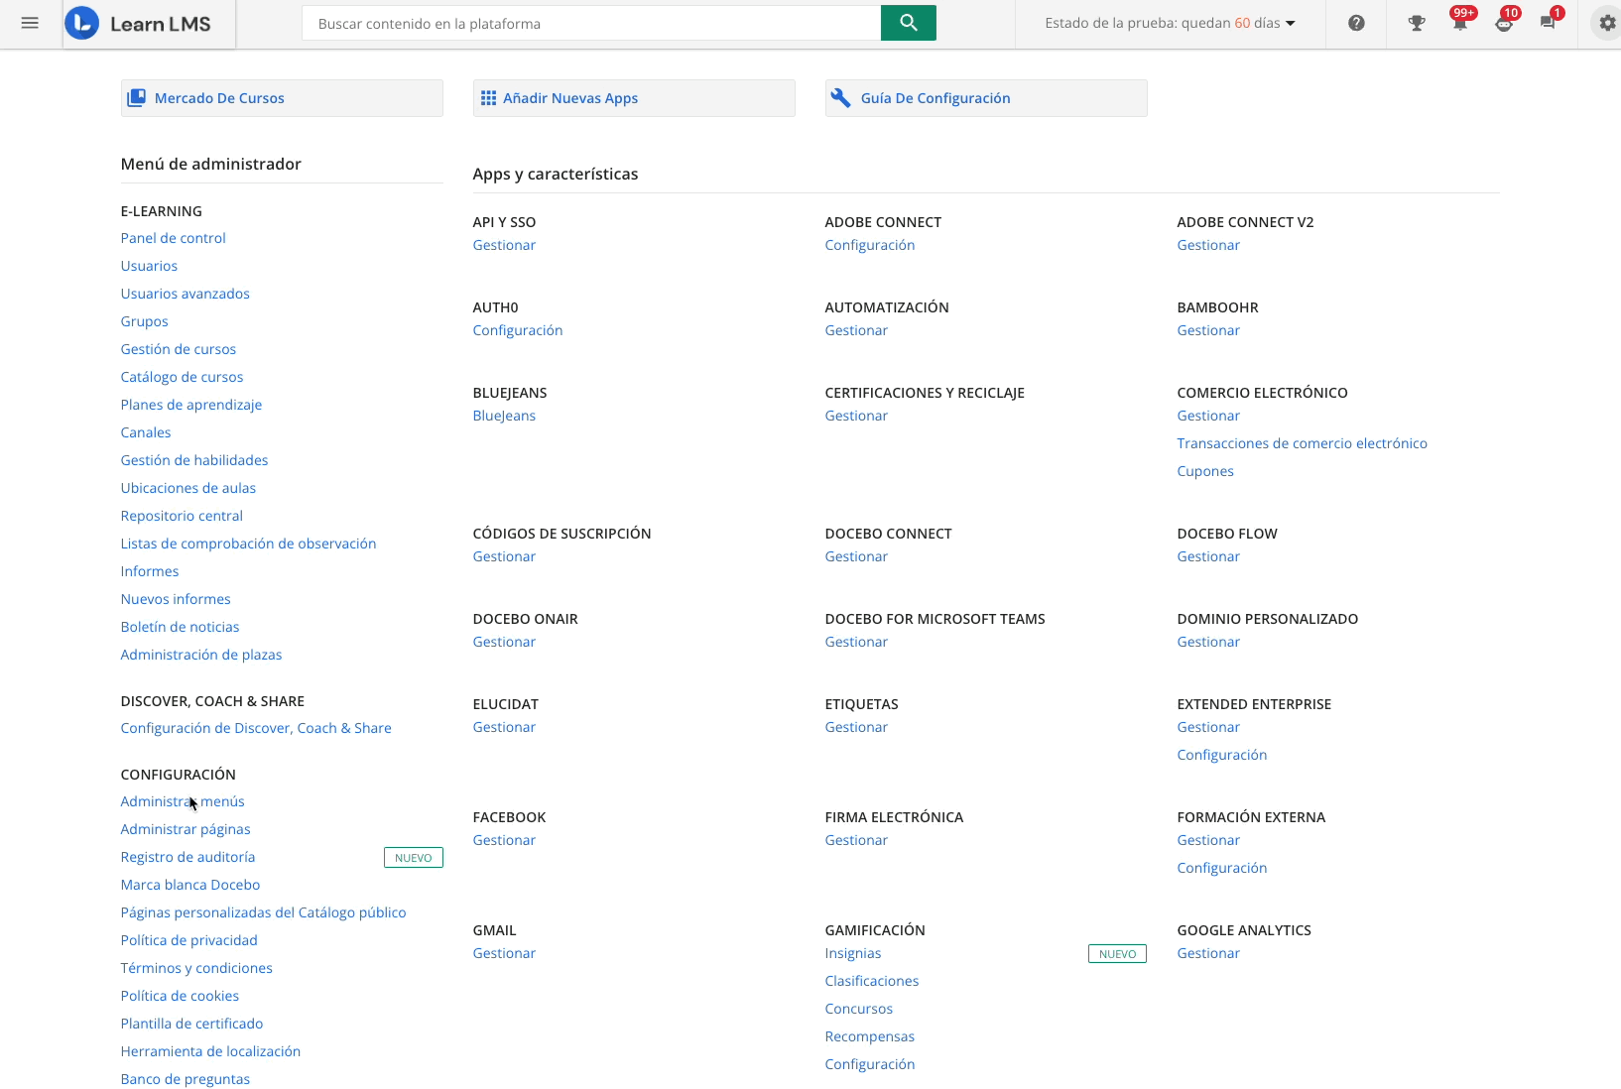Open Marca blanca Docebo
This screenshot has height=1089, width=1621.
coord(190,885)
